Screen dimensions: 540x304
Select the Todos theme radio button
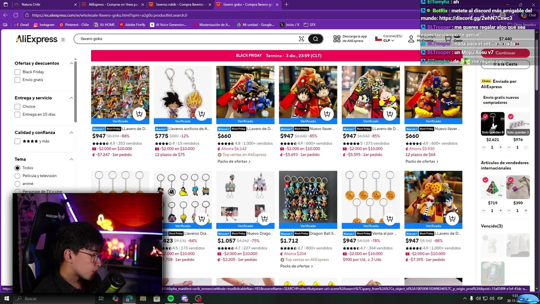pyautogui.click(x=17, y=168)
